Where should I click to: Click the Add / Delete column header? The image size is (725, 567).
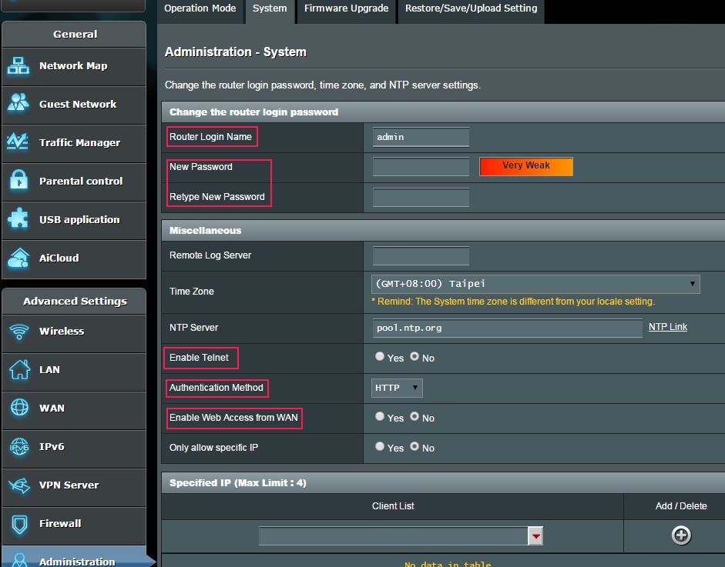click(681, 506)
